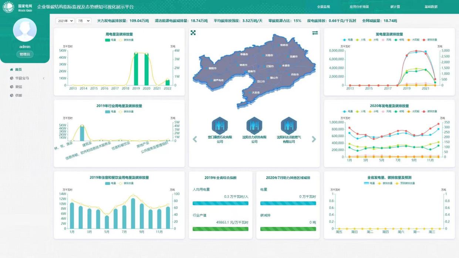The image size is (459, 258).
Task: Open the 2021年 year dropdown
Action: click(65, 21)
